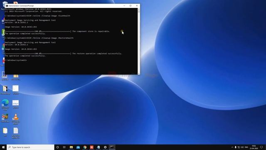Click the last C:\Windows\system32> prompt line
The width and height of the screenshot is (266, 150).
click(x=16, y=60)
